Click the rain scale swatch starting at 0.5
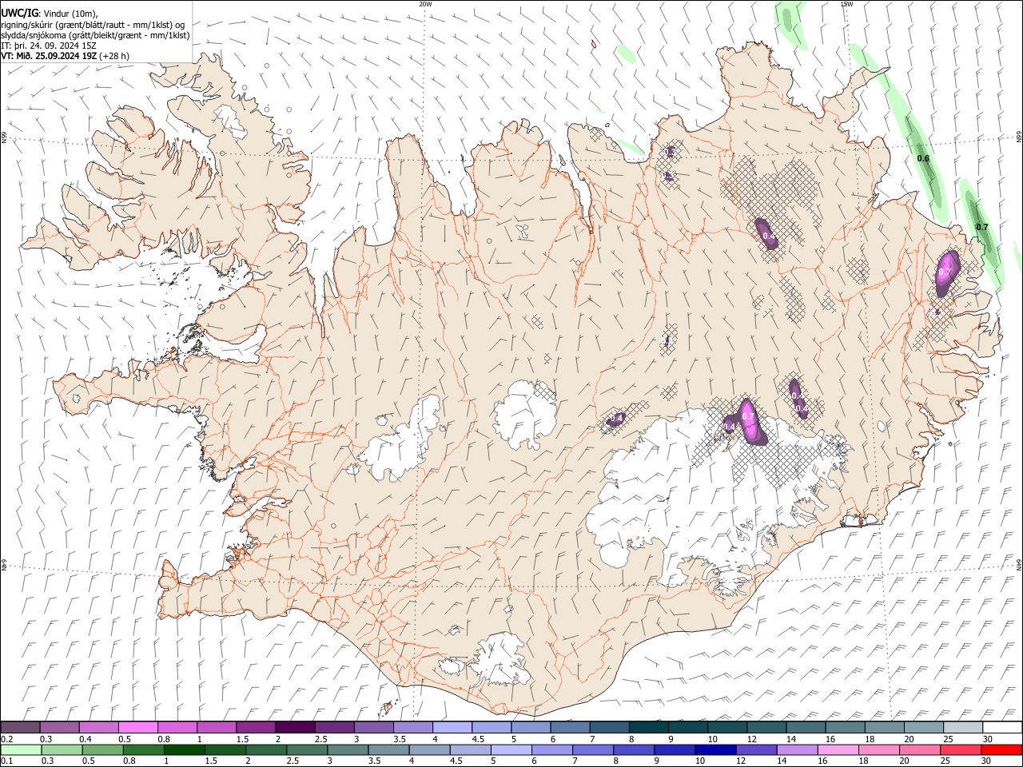 [x=103, y=749]
